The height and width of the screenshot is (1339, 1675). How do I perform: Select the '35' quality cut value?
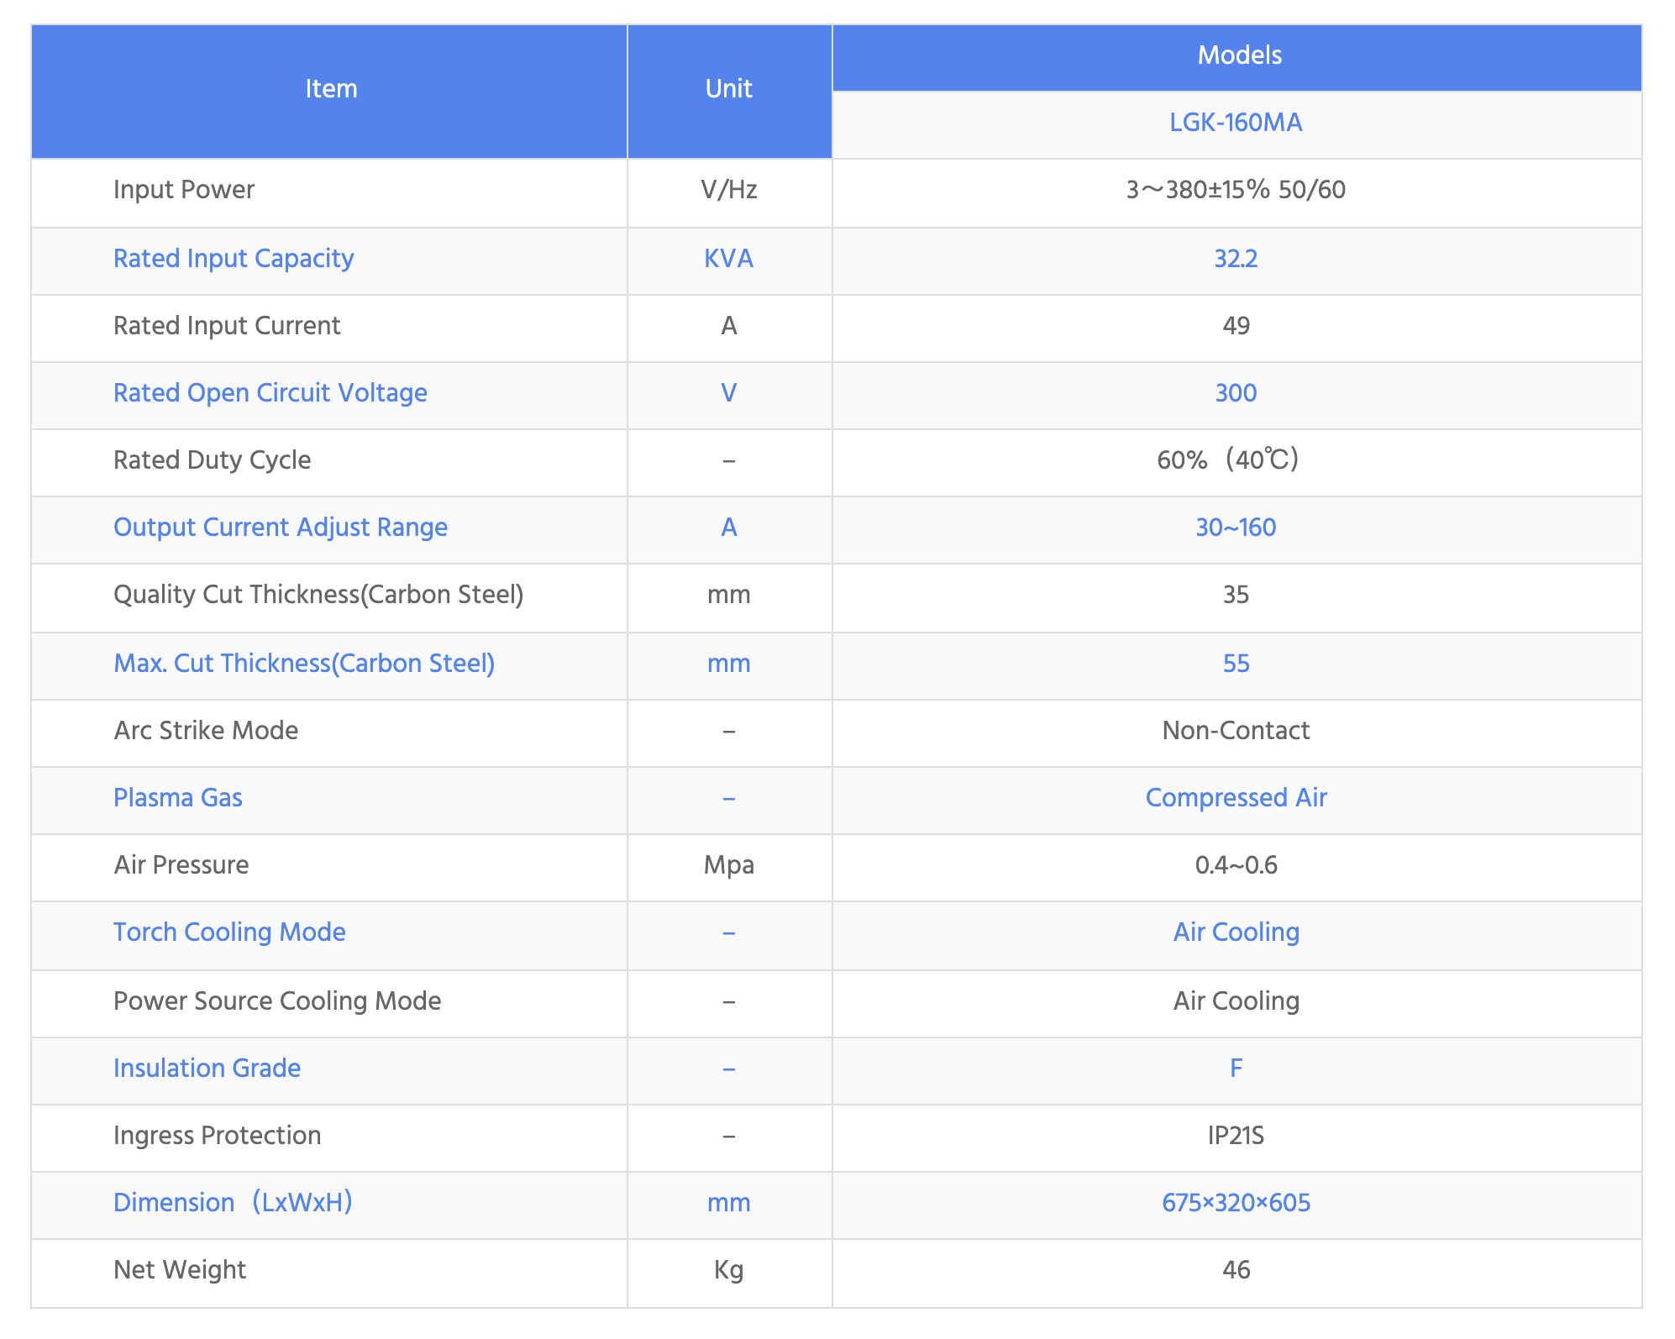1236,595
